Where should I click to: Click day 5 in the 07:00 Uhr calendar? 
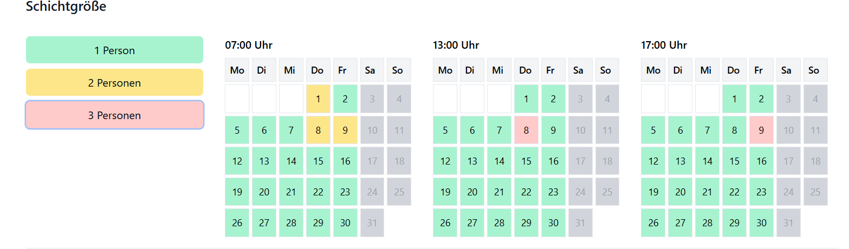[x=237, y=130]
